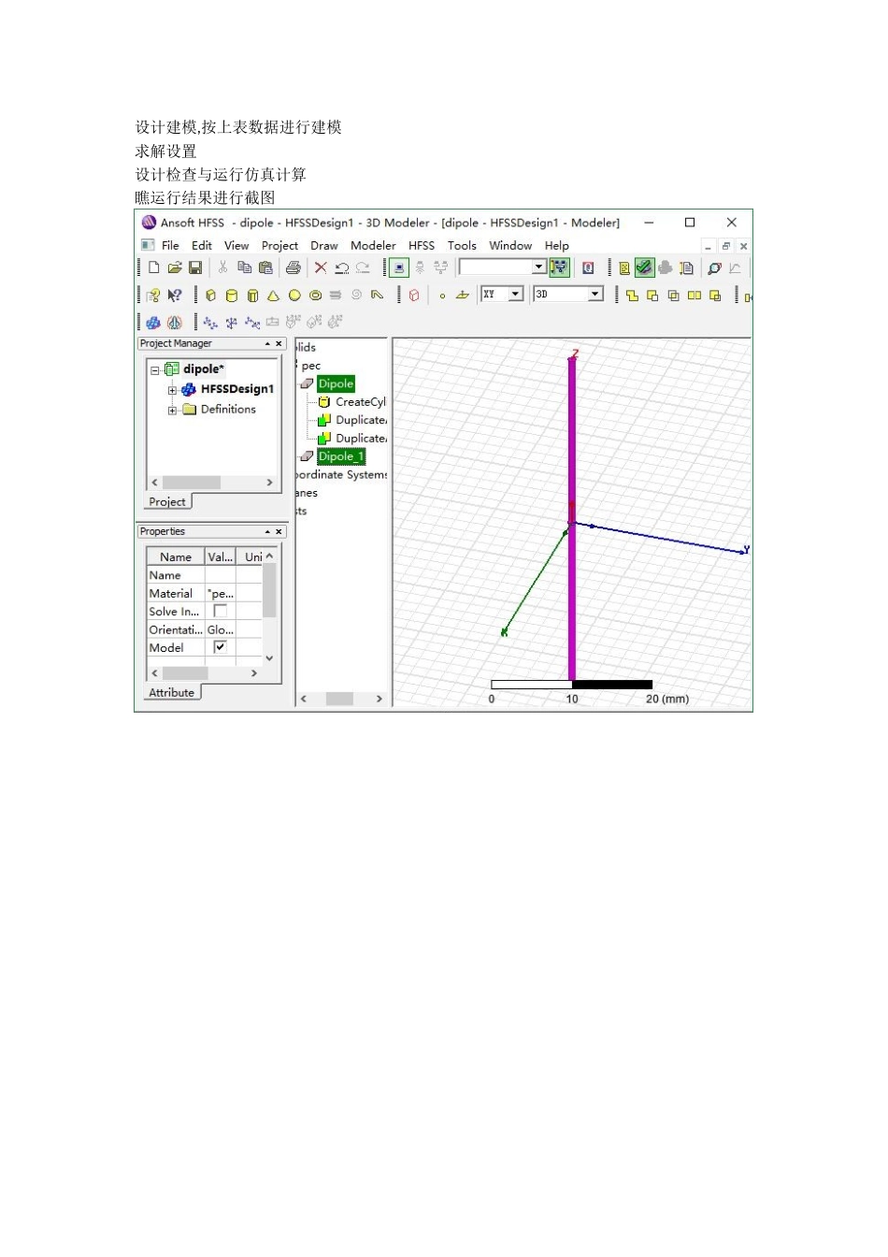The height and width of the screenshot is (1257, 888).
Task: Open the Draw menu
Action: click(x=324, y=245)
